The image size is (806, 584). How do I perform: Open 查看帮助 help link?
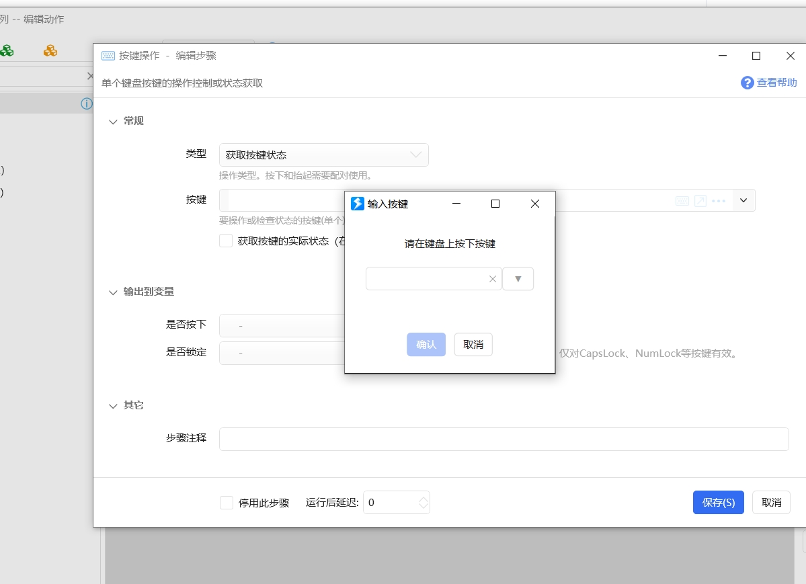pos(776,82)
